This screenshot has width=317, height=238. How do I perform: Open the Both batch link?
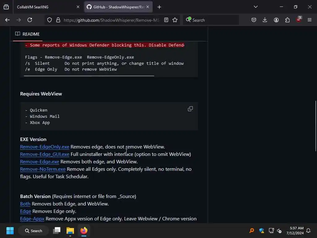point(25,204)
